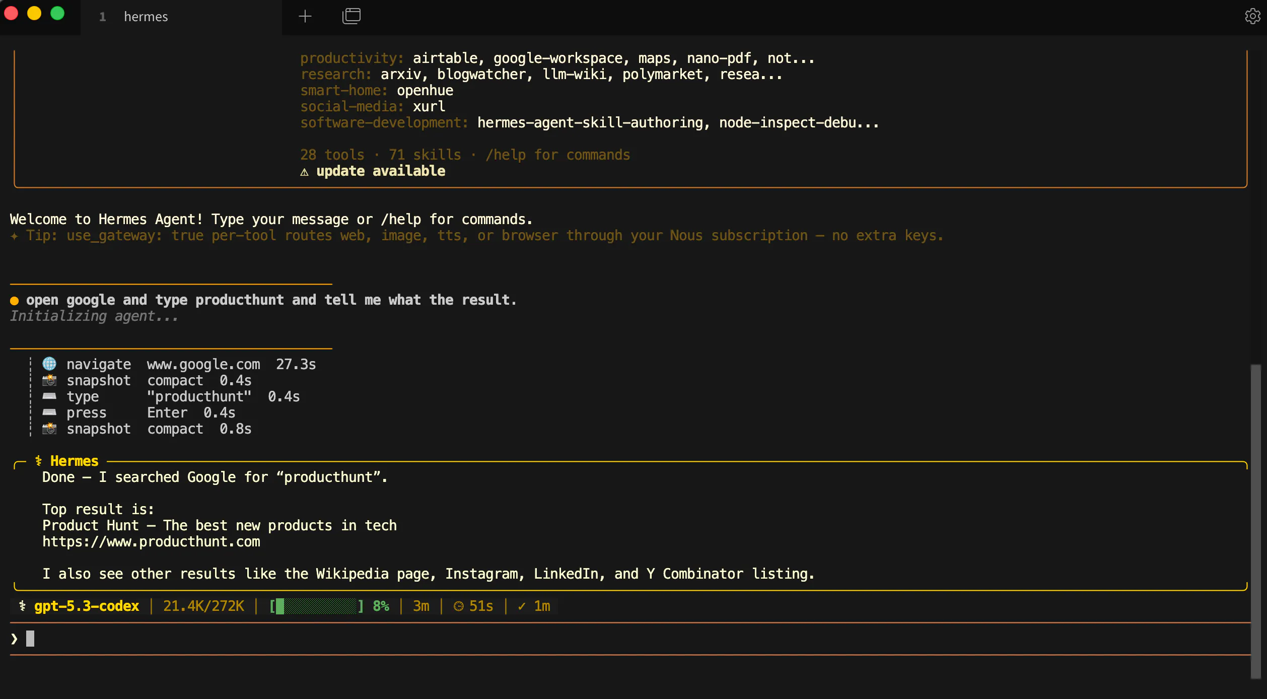Screen dimensions: 1267x699
Task: Click the "productivity:" category label
Action: pyautogui.click(x=353, y=58)
